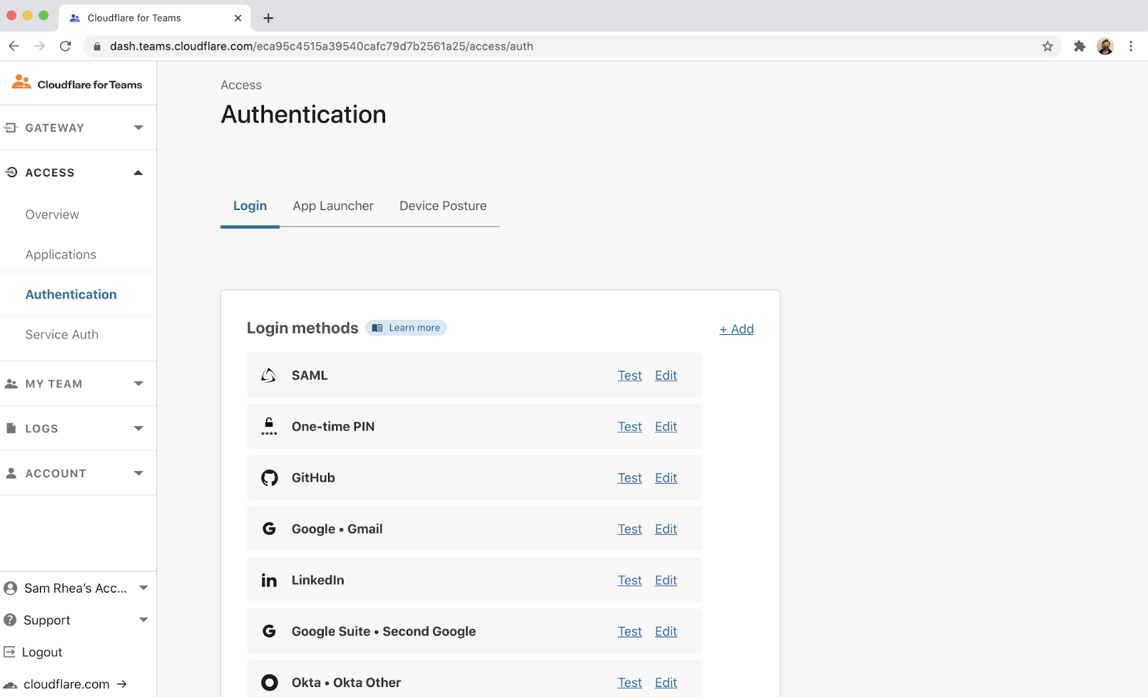This screenshot has height=697, width=1148.
Task: Click the SAML provider icon
Action: (x=269, y=375)
